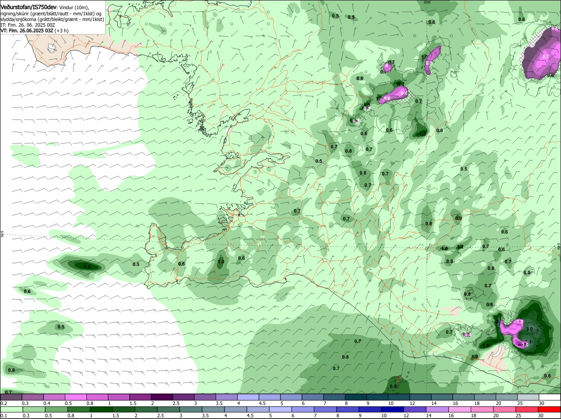Screen dimensions: 561x419
Task: Click white 3.0 value on pink southeast patch
Action: click(x=525, y=345)
